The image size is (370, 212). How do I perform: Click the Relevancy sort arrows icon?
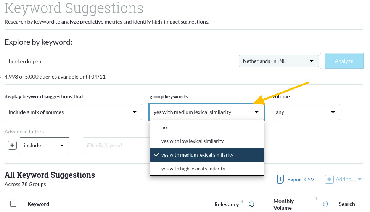[252, 204]
